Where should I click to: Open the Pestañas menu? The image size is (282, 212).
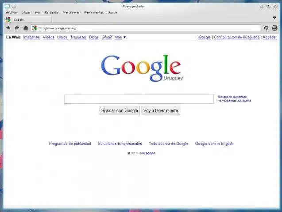[51, 12]
